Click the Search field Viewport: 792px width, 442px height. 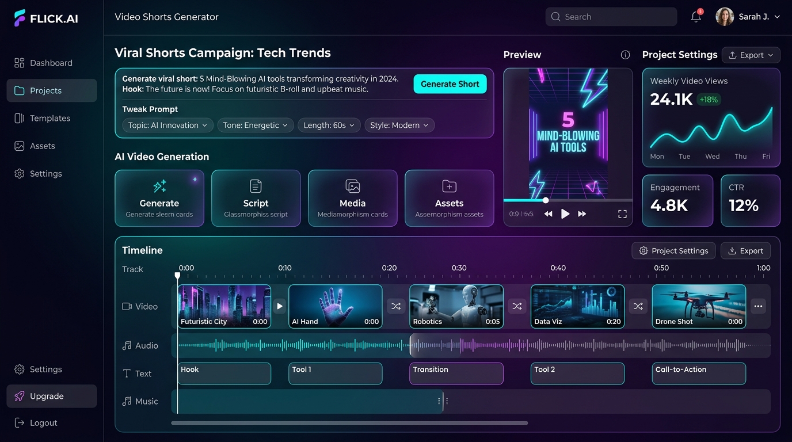click(611, 17)
